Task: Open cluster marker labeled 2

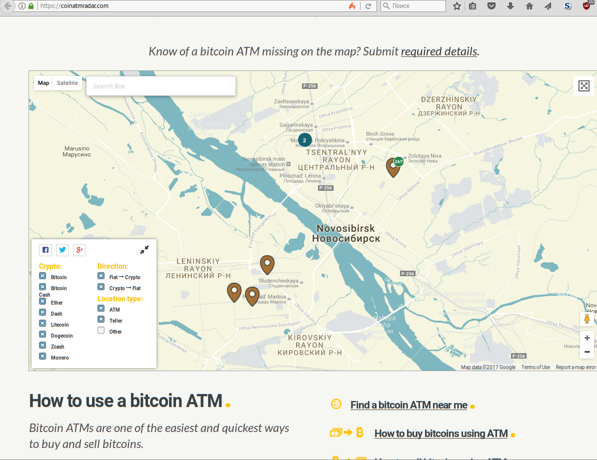Action: [x=304, y=140]
